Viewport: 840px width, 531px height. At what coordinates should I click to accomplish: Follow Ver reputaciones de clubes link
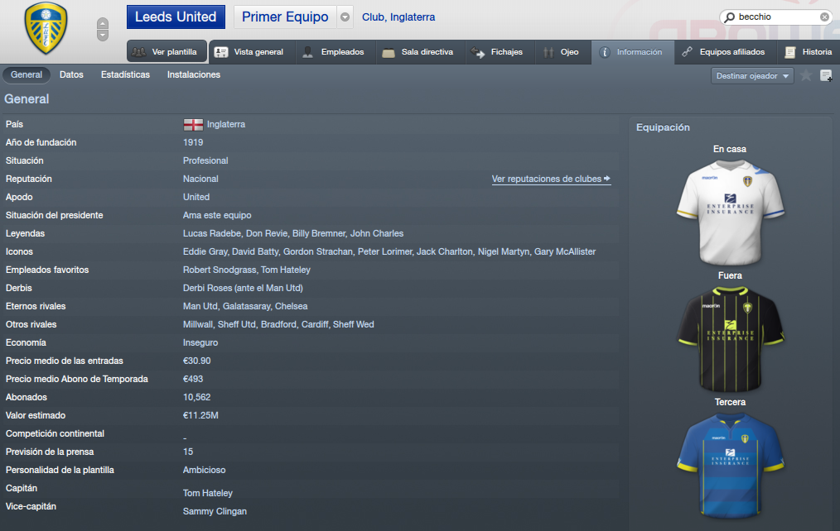(x=551, y=179)
